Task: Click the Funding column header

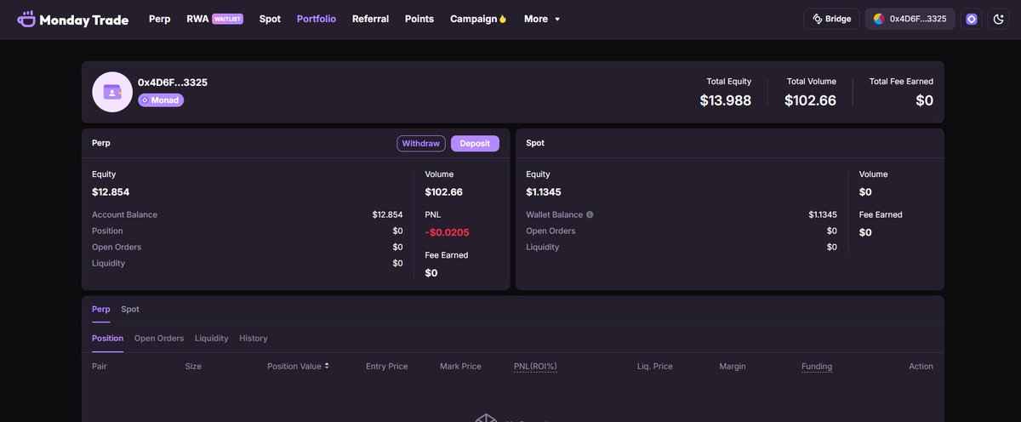Action: click(817, 366)
